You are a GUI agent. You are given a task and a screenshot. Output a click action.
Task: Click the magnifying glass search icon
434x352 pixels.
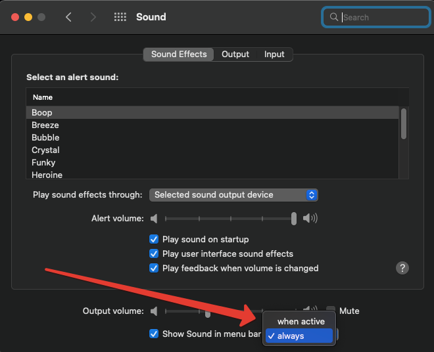(x=334, y=17)
